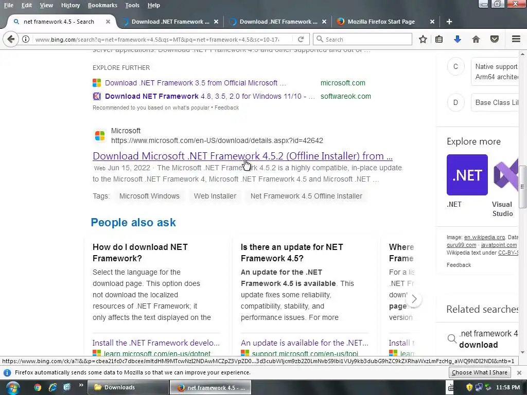
Task: Click the circled C option in sidebar
Action: [455, 66]
